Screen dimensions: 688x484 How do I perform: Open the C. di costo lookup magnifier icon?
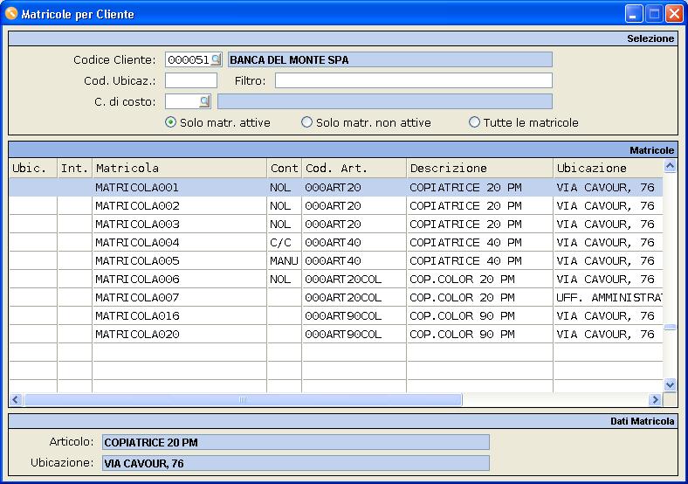204,102
